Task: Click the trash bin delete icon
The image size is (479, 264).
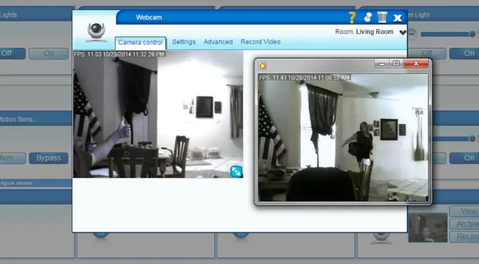Action: 382,18
